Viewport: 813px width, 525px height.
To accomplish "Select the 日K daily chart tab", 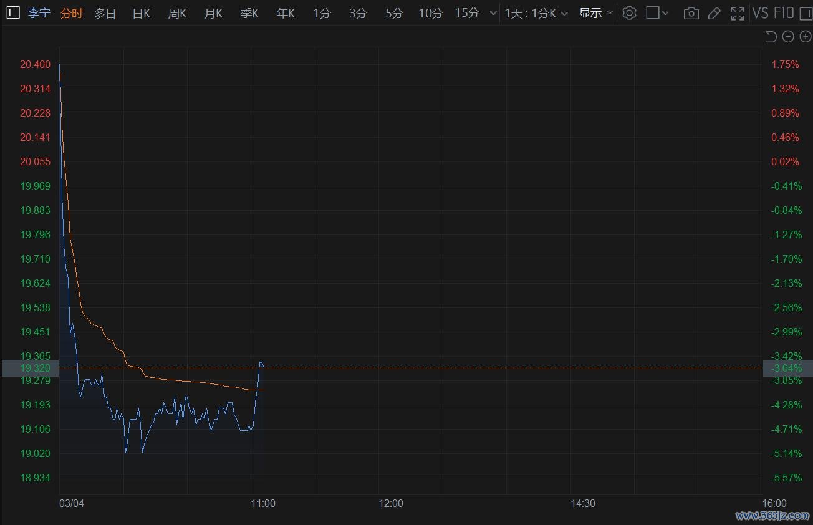I will click(x=142, y=13).
